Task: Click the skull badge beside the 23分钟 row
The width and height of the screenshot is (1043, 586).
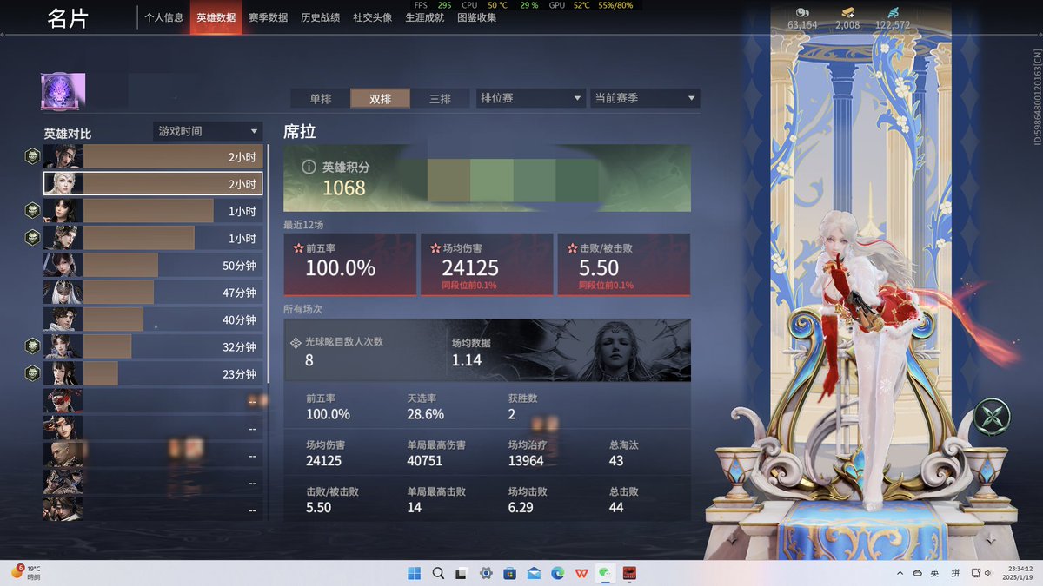Action: point(32,374)
